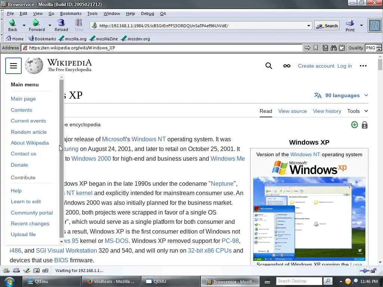Click the binoculars find icon
The height and width of the screenshot is (287, 383).
click(x=333, y=48)
